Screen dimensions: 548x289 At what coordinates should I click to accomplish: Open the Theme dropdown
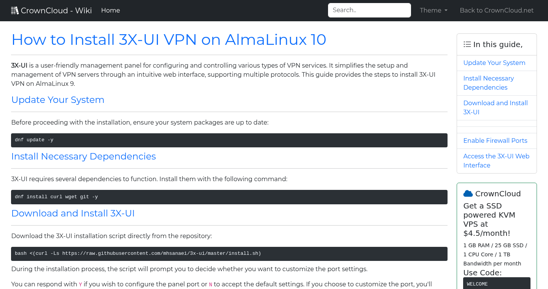(433, 10)
